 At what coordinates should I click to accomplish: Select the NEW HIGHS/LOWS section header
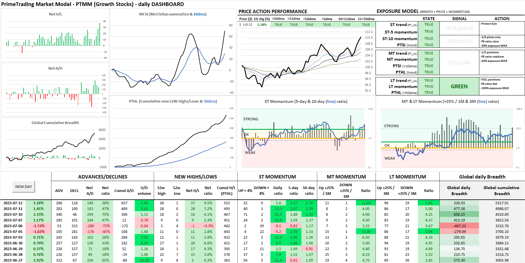[195, 177]
